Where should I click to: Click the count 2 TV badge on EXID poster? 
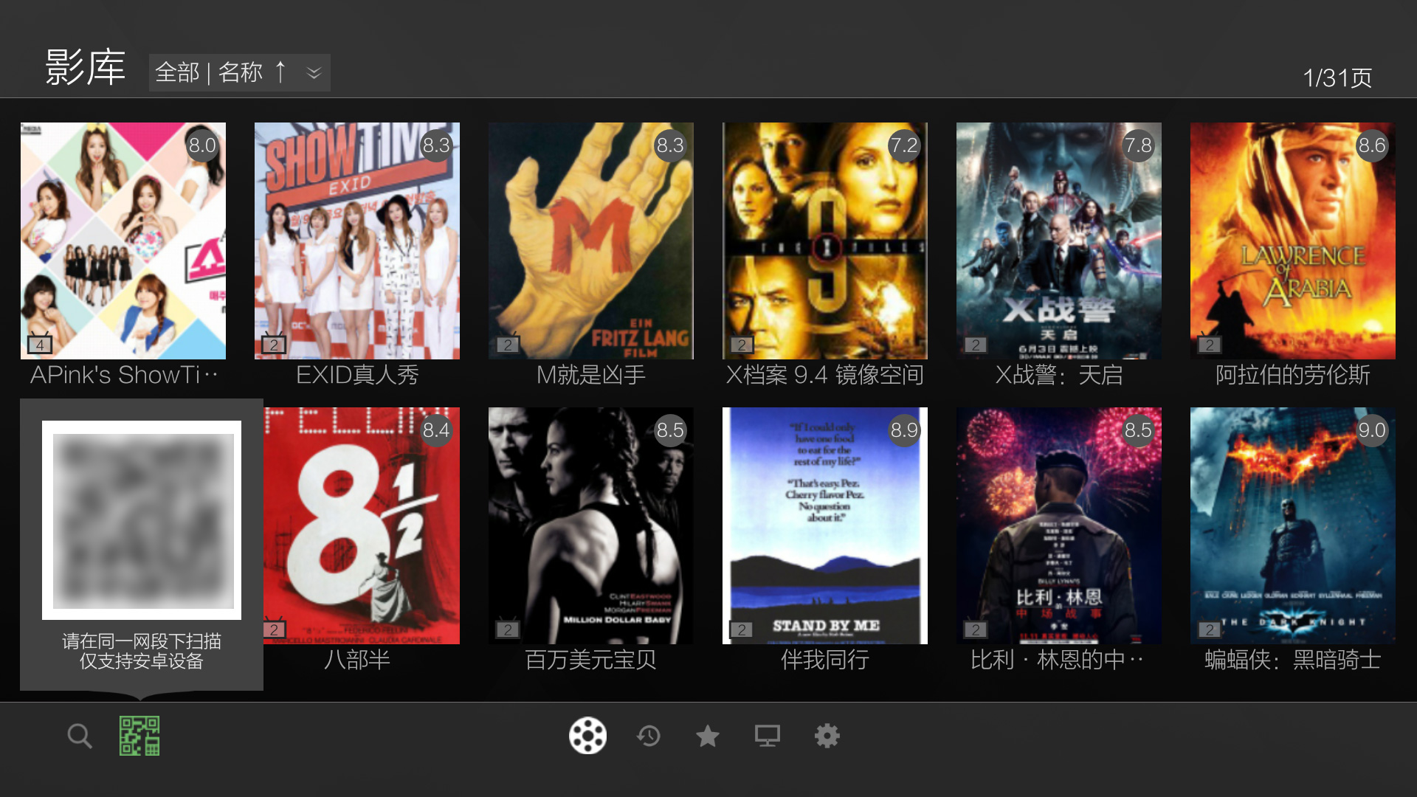[274, 344]
